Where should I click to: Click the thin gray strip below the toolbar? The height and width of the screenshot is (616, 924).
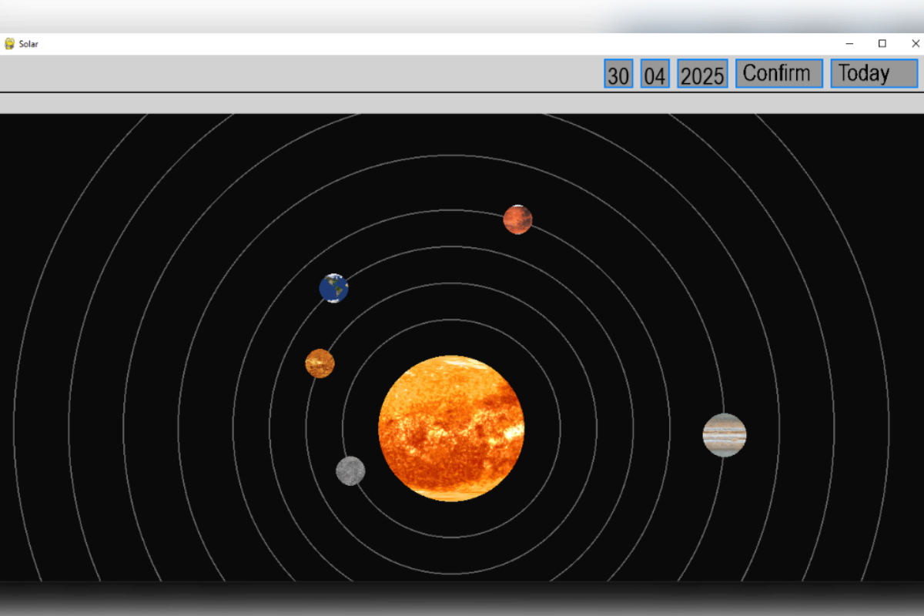[x=462, y=103]
